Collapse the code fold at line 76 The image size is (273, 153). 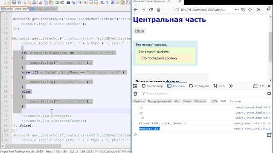coord(12,19)
